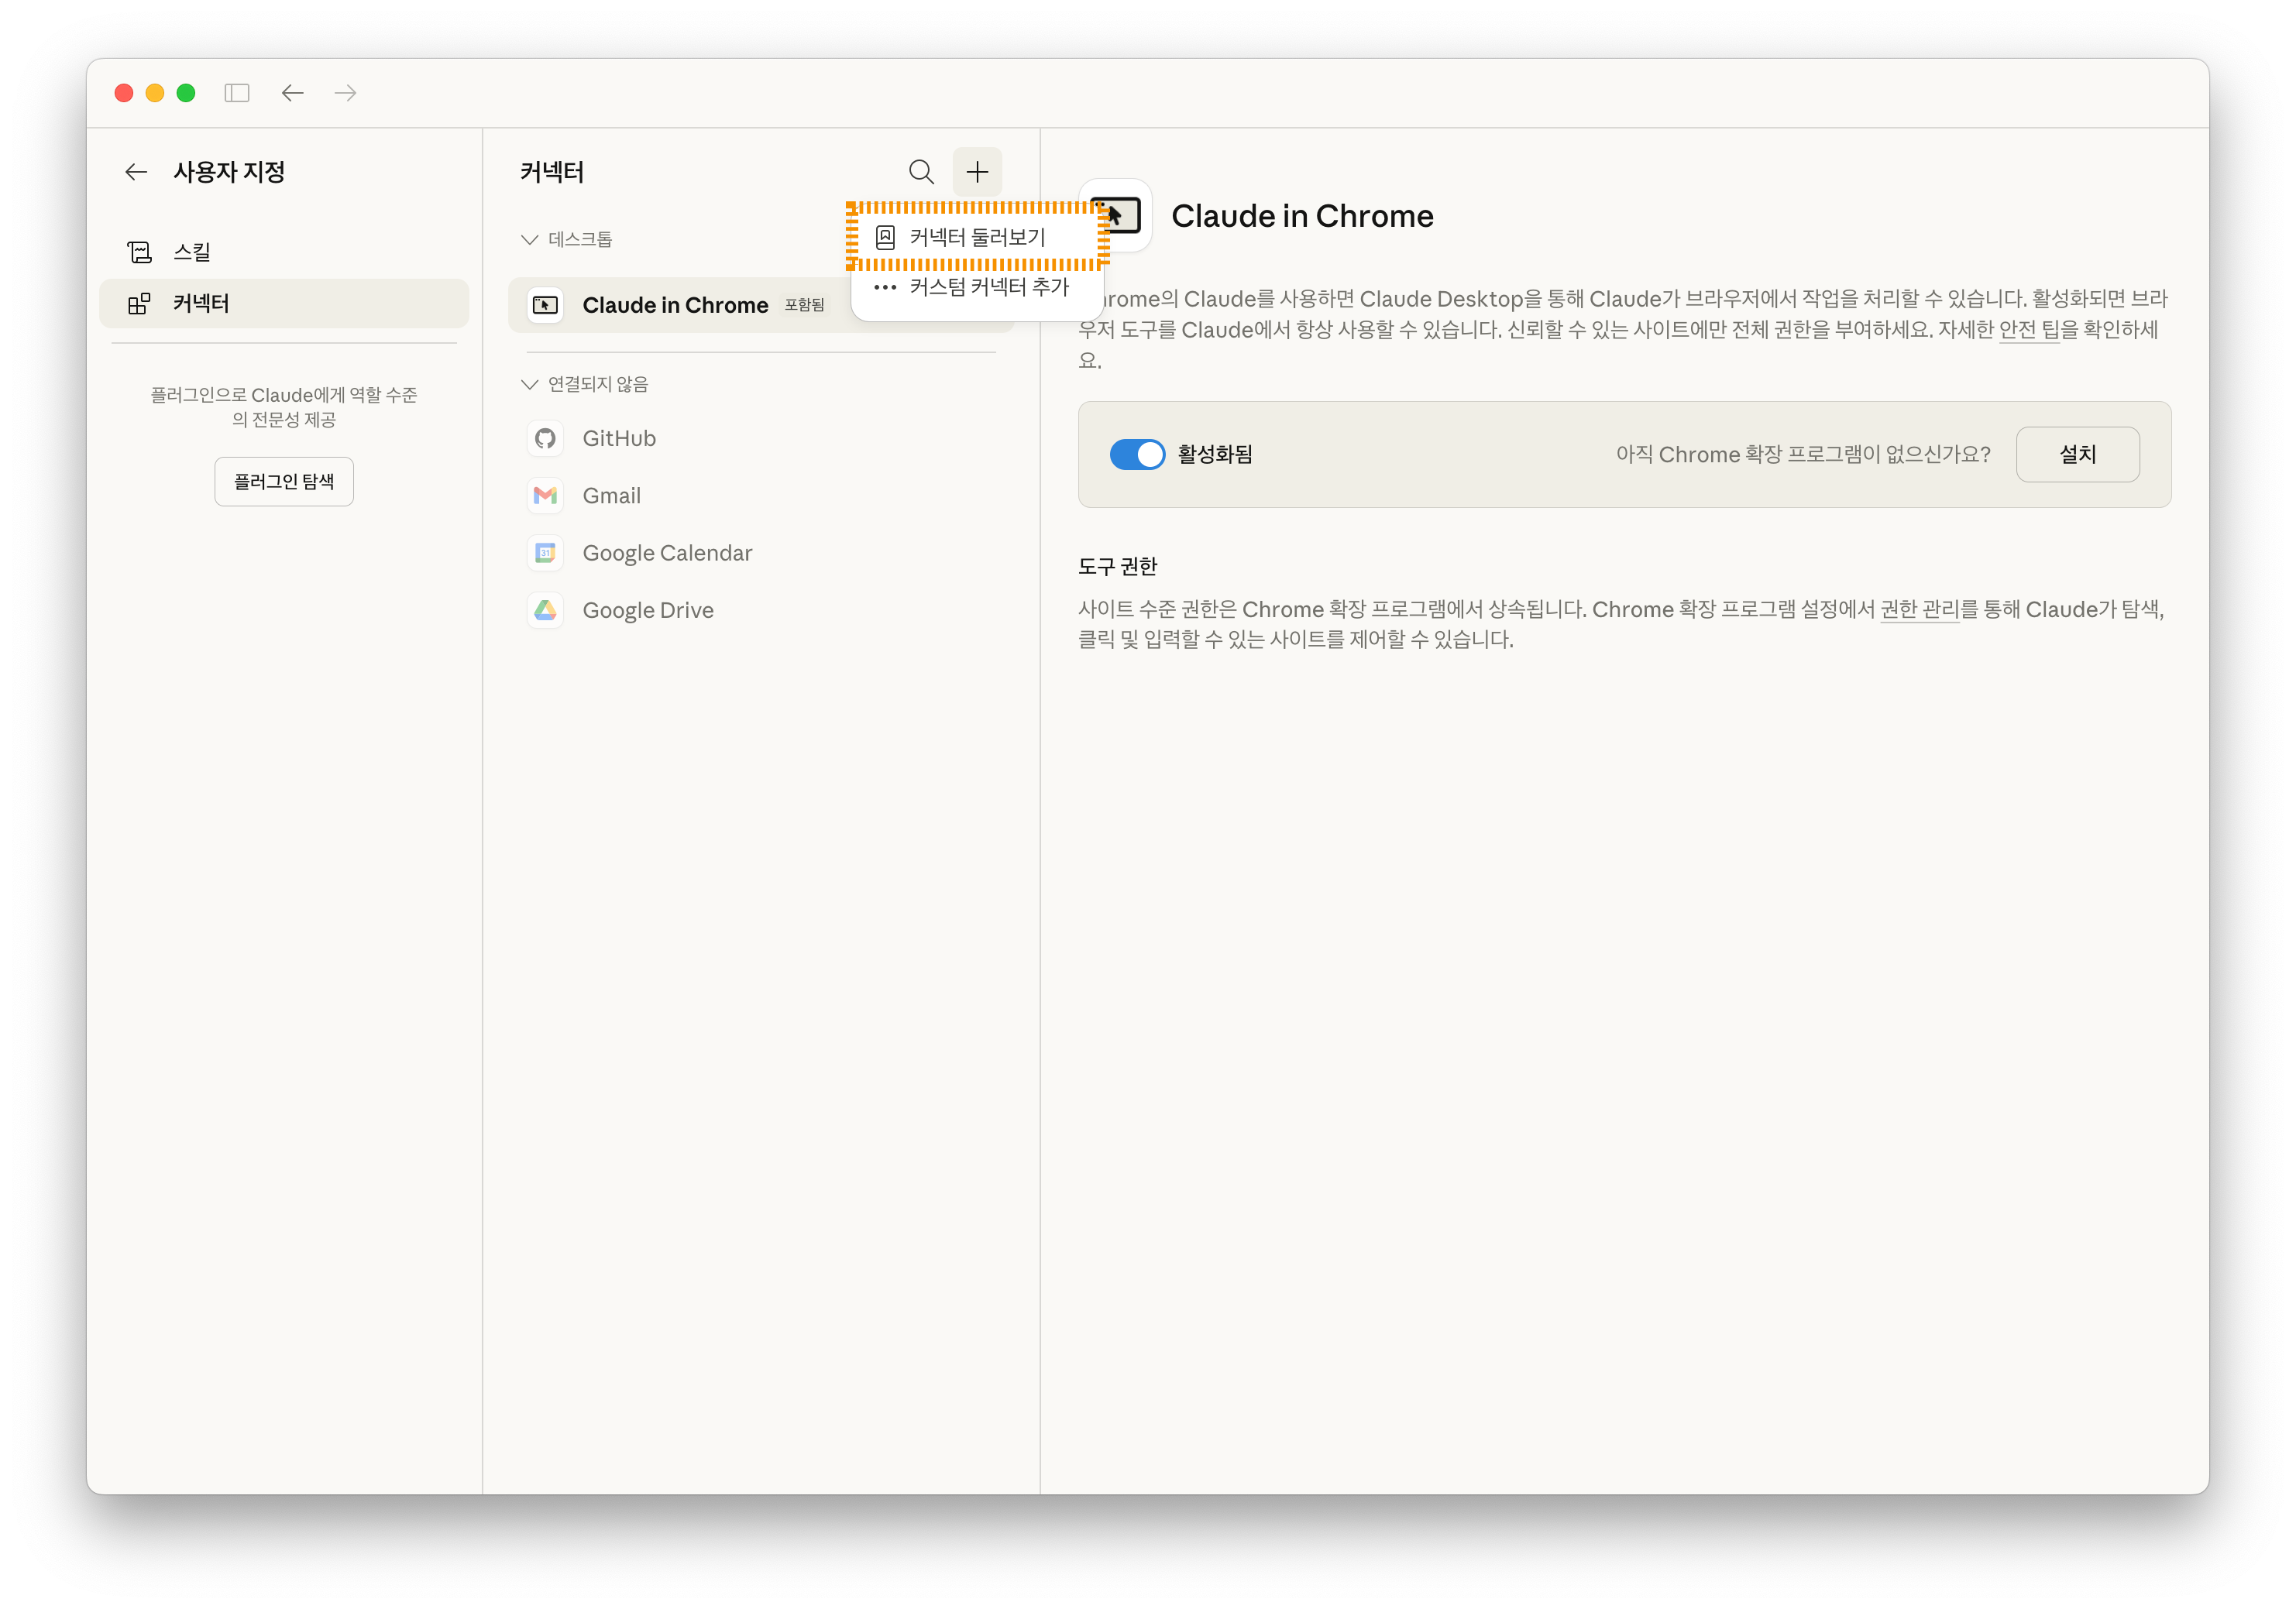The width and height of the screenshot is (2296, 1609).
Task: Disable the 활성화됨 switch
Action: pos(1137,455)
